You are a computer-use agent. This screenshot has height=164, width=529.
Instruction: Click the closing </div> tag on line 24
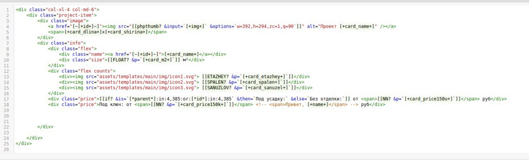point(34,138)
